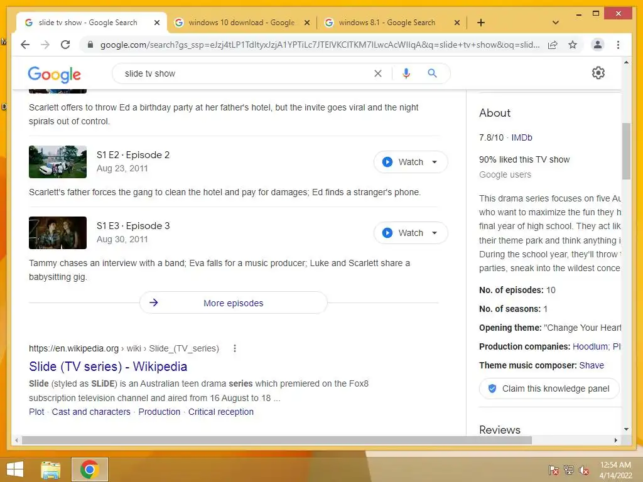This screenshot has width=643, height=482.
Task: Open the Episode 3 thumbnail
Action: 57,233
